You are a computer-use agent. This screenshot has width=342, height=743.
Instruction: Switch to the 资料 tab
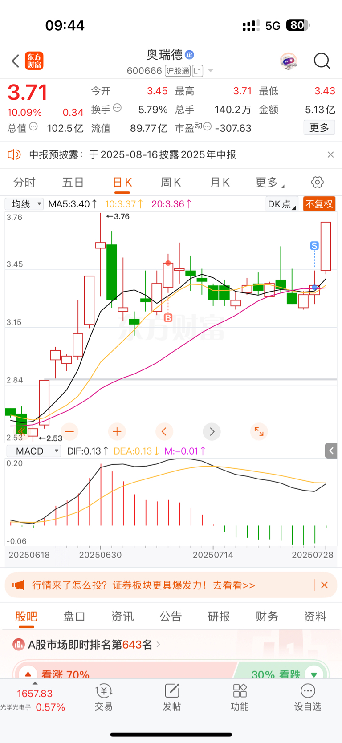315,617
